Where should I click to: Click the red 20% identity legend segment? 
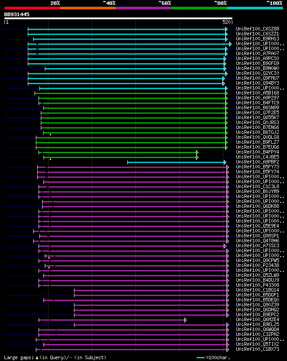[32, 8]
